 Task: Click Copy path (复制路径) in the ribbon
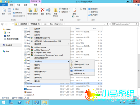17,13
